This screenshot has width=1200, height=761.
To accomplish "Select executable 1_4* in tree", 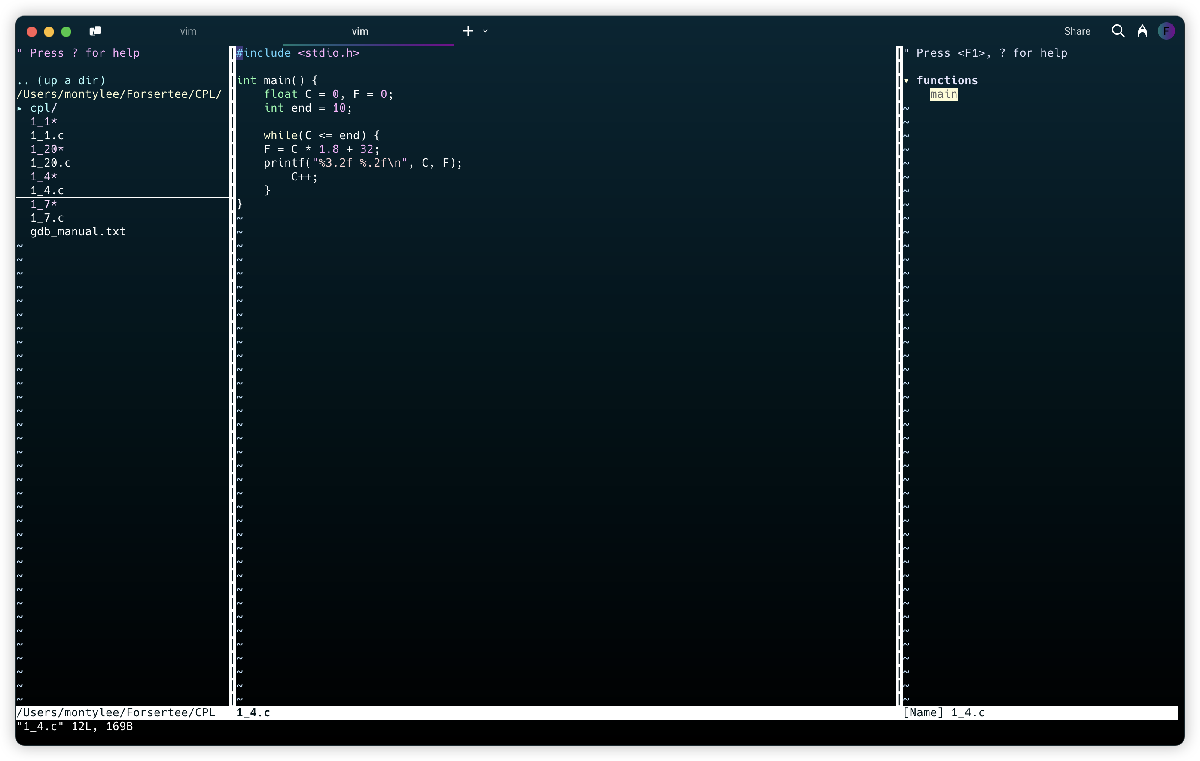I will tap(43, 177).
